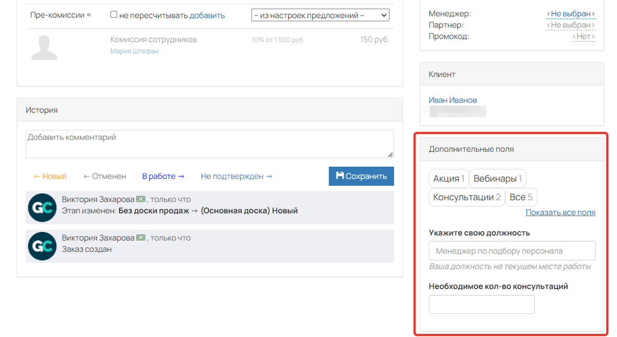The height and width of the screenshot is (337, 617).
Task: Switch to the 'Все 5' fields tab
Action: (521, 197)
